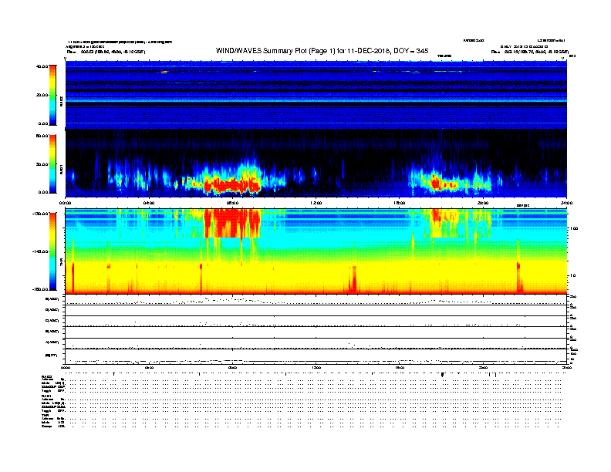611x472 pixels.
Task: Click the TNR panel color scale bar
Action: [x=52, y=251]
